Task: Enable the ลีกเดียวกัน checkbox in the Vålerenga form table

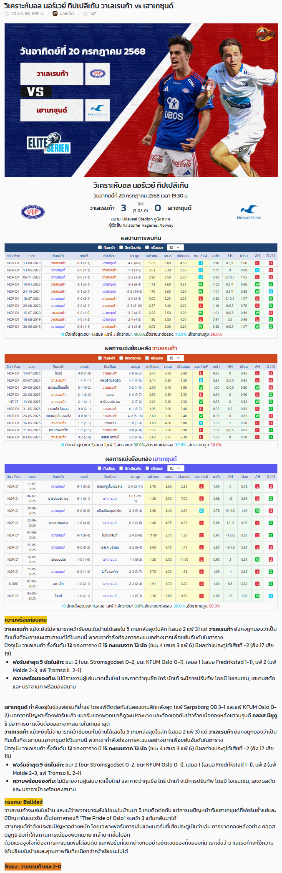Action: point(121,358)
